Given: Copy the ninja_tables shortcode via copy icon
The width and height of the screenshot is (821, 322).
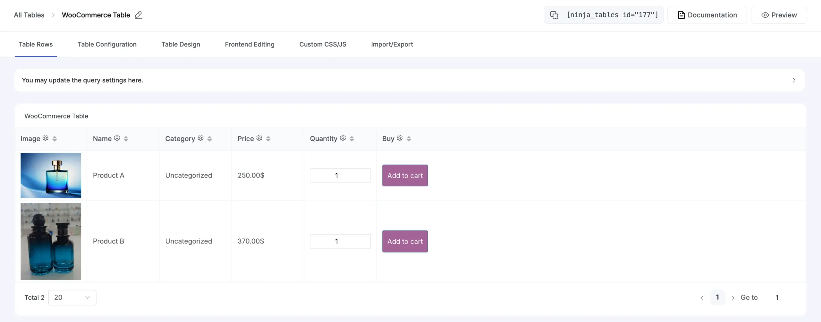Looking at the screenshot, I should [x=554, y=15].
